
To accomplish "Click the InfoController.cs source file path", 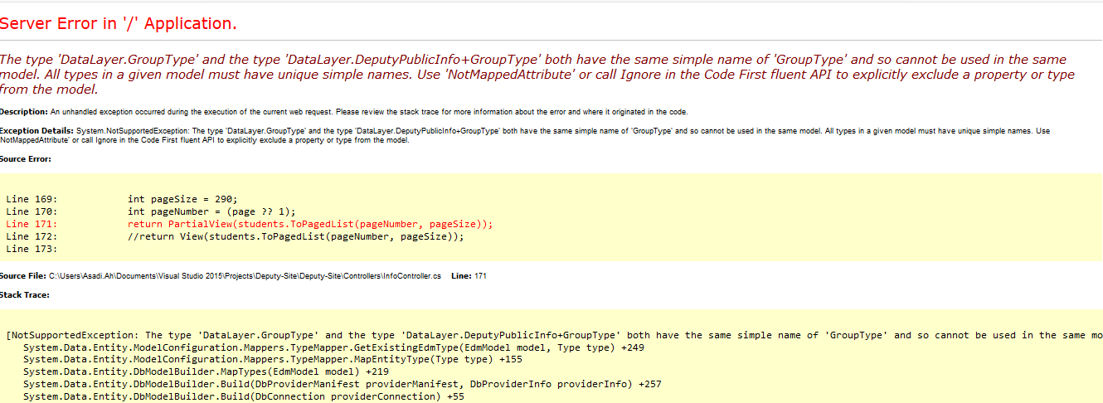I will [x=245, y=275].
